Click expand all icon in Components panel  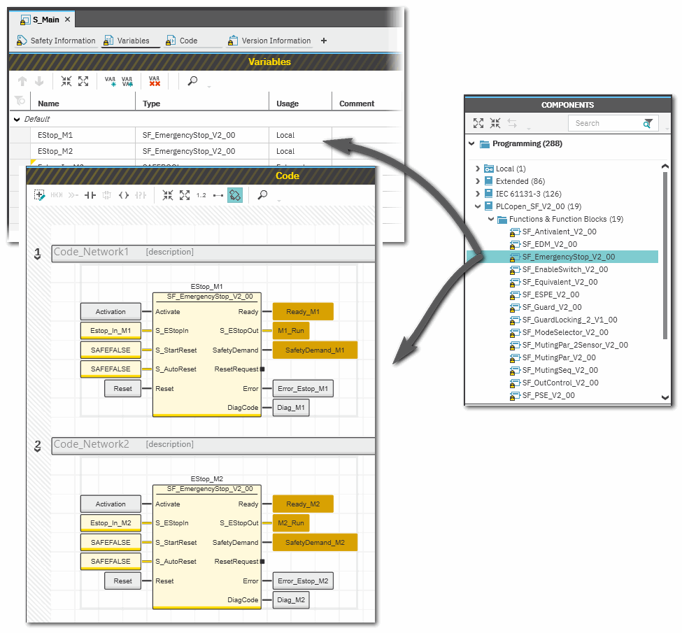pyautogui.click(x=478, y=123)
